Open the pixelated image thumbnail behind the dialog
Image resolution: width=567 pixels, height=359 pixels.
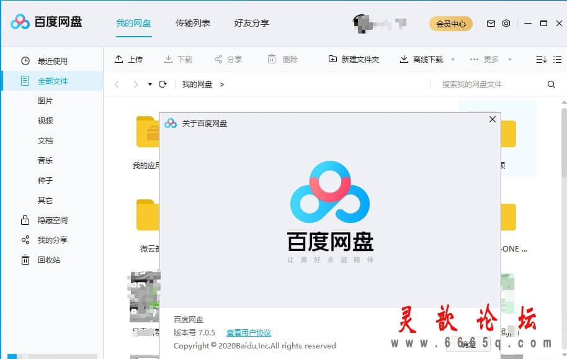click(x=145, y=297)
